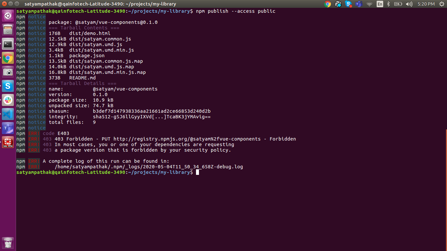Click the 'dist/satyam.umd.js.map' entry
This screenshot has height=251, width=447.
tap(101, 67)
